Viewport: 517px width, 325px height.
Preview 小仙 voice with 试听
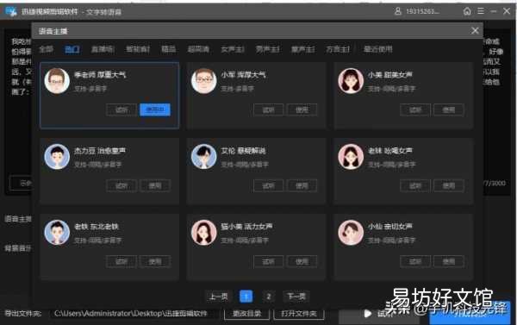[415, 262]
